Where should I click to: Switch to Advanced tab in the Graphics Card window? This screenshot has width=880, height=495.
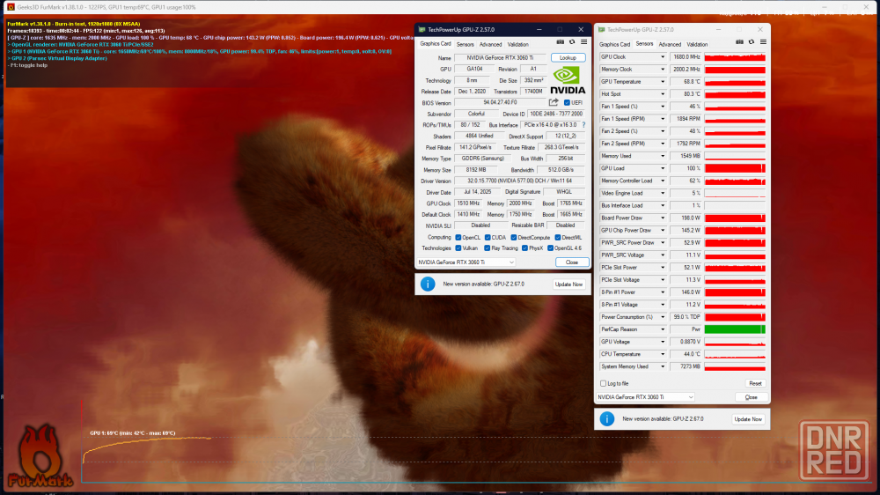point(490,44)
